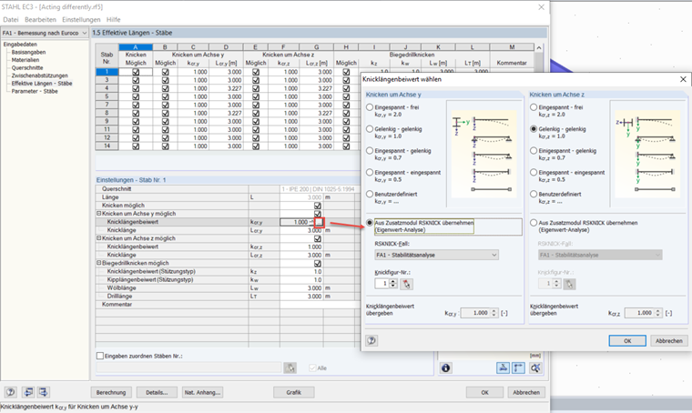This screenshot has width=692, height=413.
Task: Select 'Gelenkig - gelenkig' for axis y
Action: (x=370, y=129)
